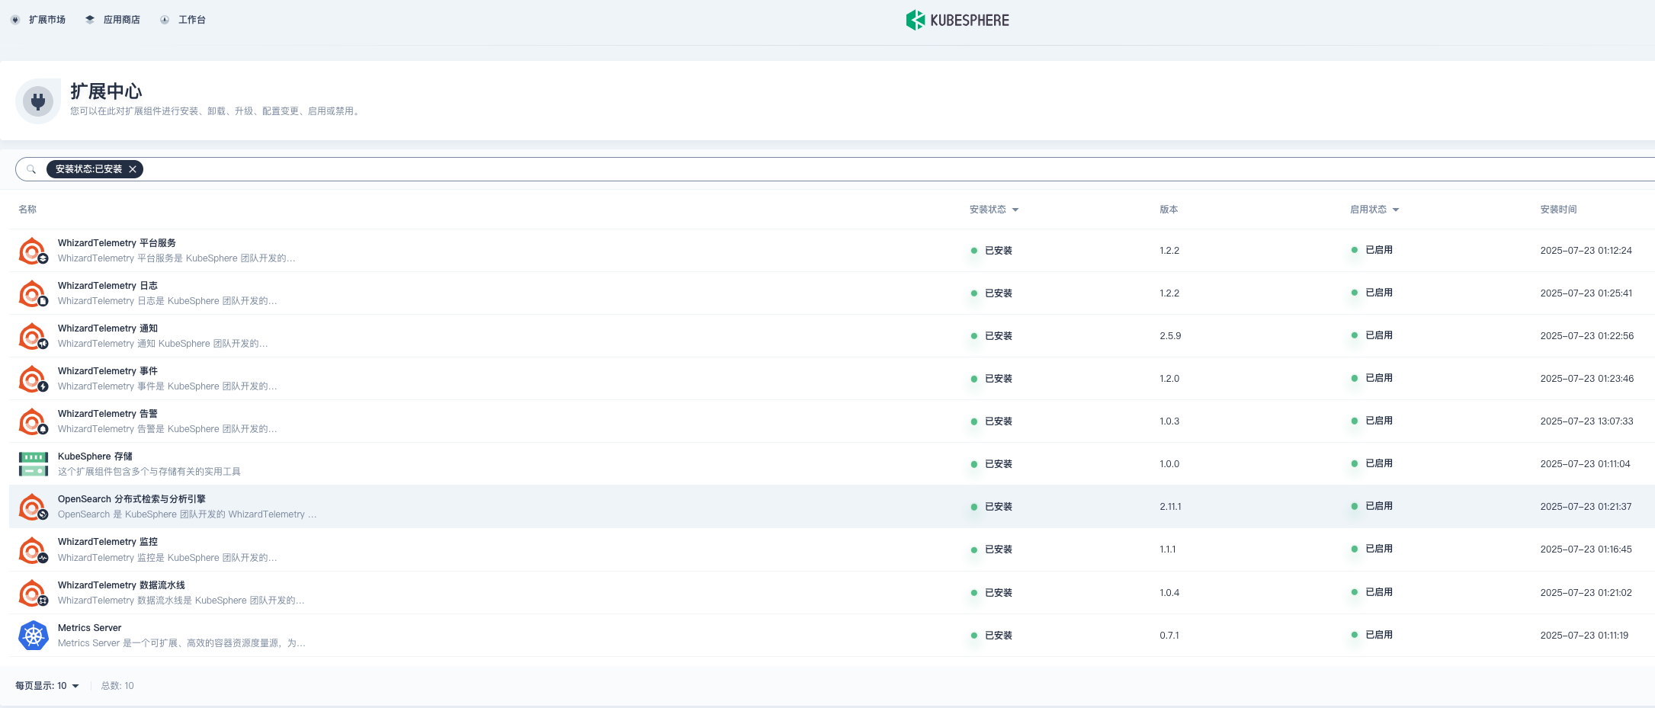Click version 1.0.3 of WhizardTelemetry 告警

coord(1169,421)
